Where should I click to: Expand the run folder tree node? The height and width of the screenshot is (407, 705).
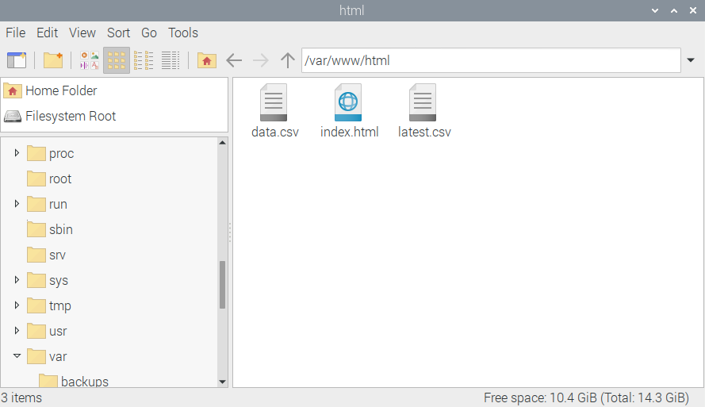pos(17,204)
